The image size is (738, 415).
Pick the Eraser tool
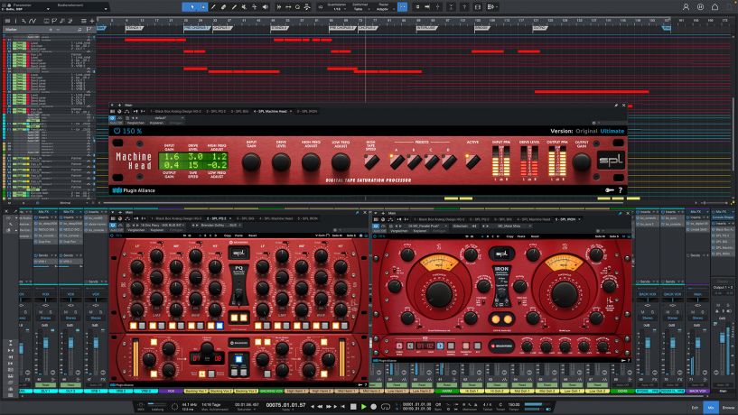223,7
